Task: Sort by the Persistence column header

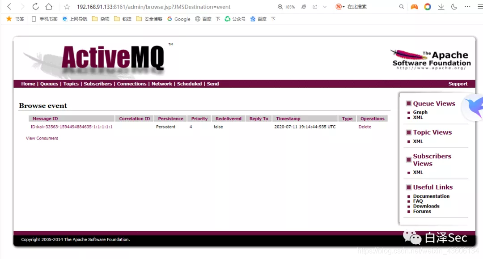Action: coord(171,119)
